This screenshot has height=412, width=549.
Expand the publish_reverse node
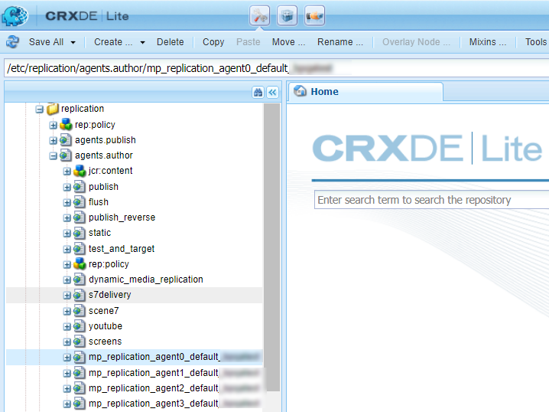[67, 218]
